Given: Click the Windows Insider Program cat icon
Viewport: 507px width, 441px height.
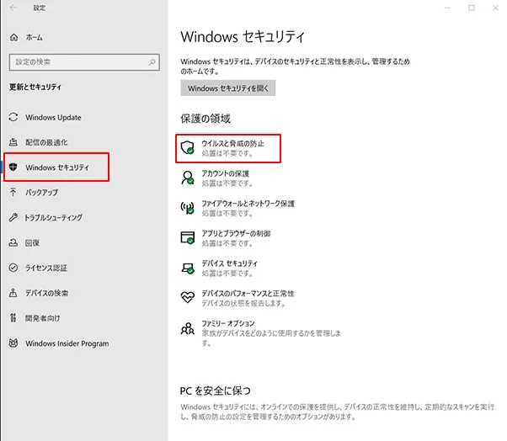Looking at the screenshot, I should [13, 343].
